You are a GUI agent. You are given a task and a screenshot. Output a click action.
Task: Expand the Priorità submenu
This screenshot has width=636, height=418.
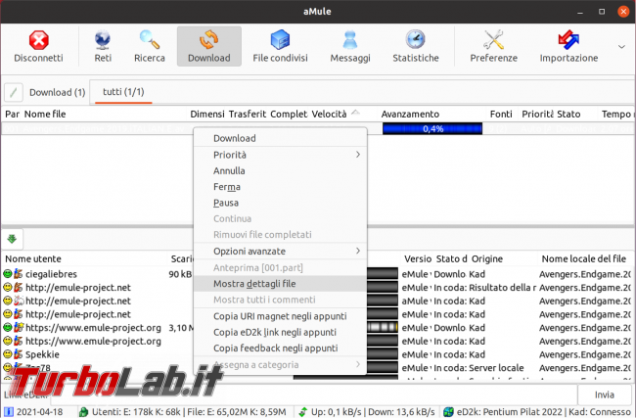(280, 155)
